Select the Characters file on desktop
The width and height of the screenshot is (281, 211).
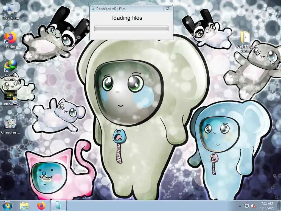(x=10, y=126)
